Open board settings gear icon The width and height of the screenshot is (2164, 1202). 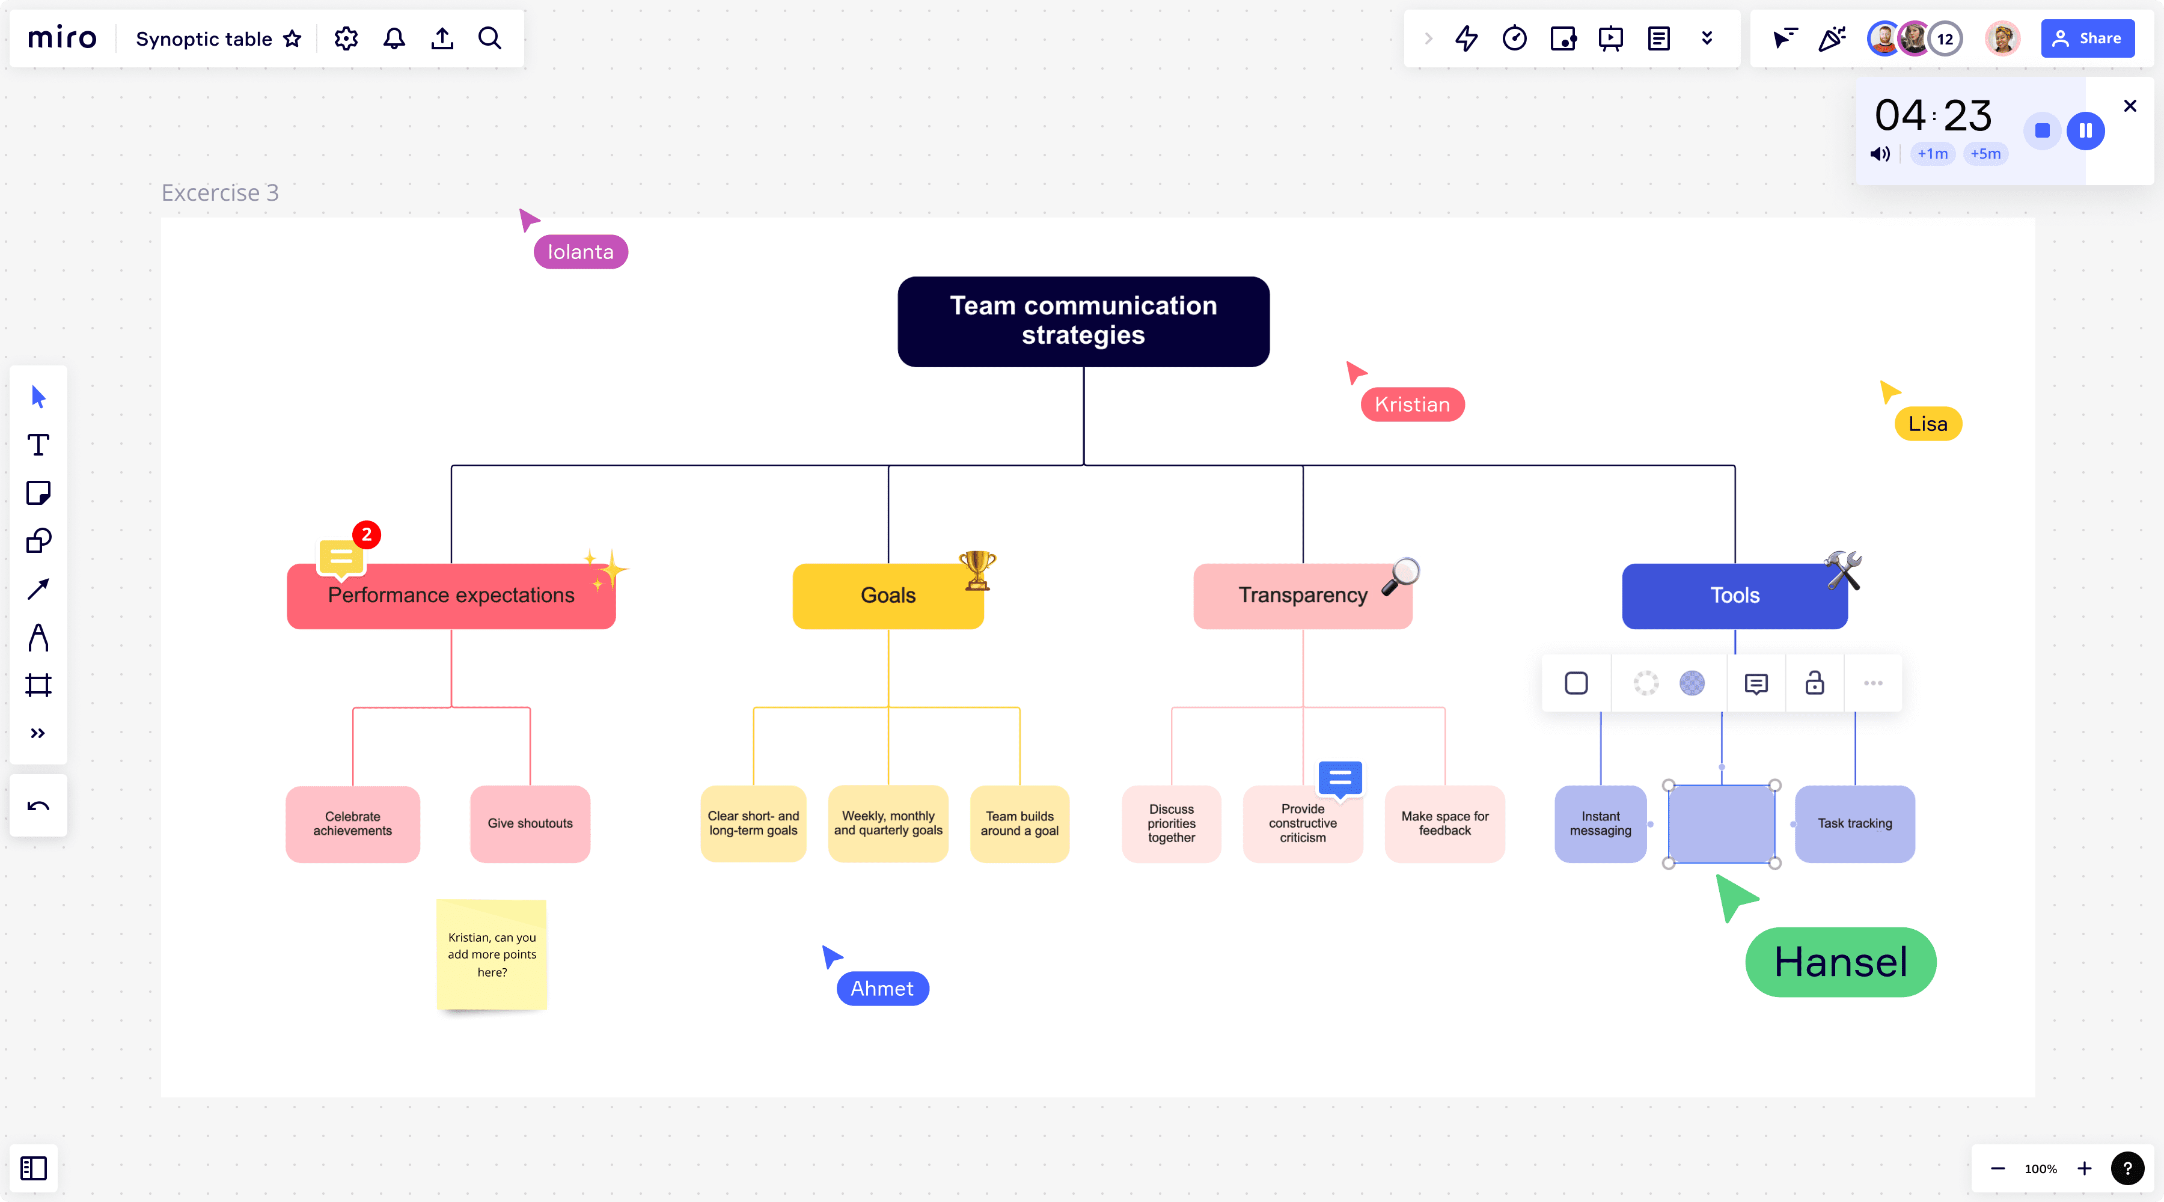(x=346, y=38)
